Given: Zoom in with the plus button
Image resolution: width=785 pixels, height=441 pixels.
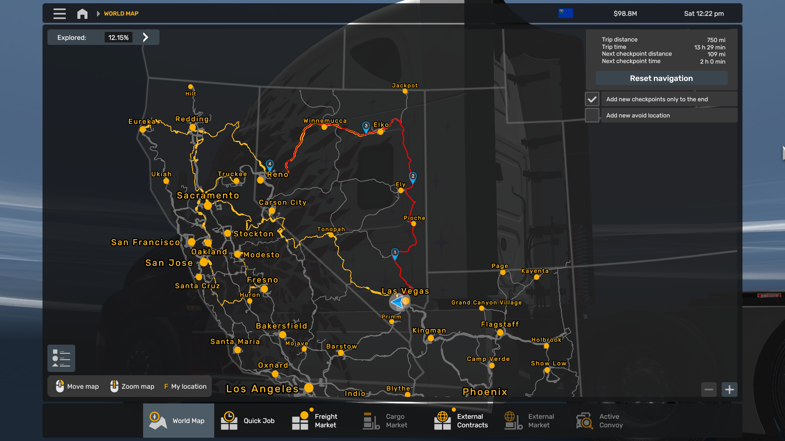Looking at the screenshot, I should point(729,390).
